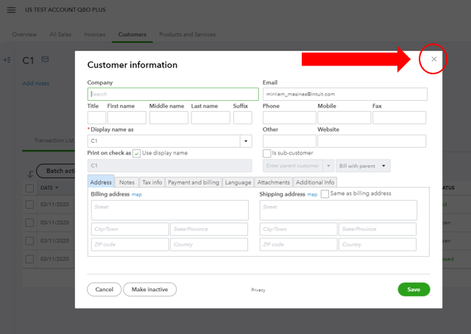471x334 pixels.
Task: Open the Tax info tab
Action: 152,182
